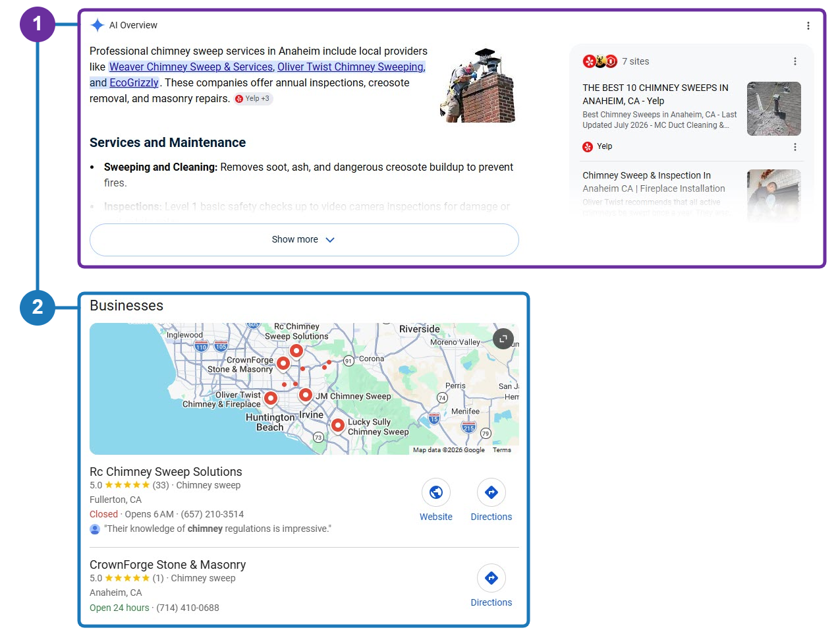Click the 5.0 star rating with (1) review
The height and width of the screenshot is (636, 838).
click(126, 579)
